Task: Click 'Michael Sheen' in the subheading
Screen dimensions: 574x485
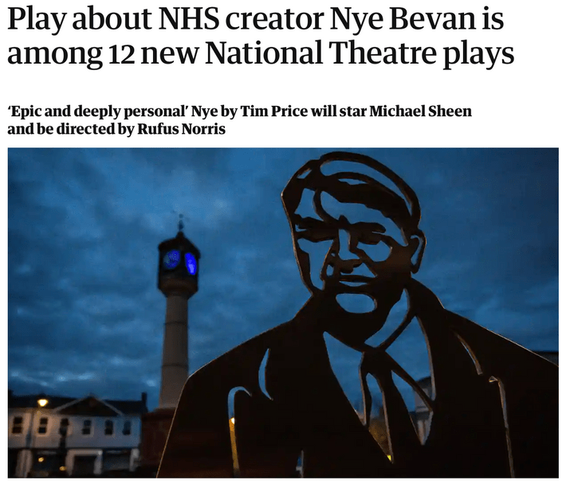Action: [x=420, y=111]
